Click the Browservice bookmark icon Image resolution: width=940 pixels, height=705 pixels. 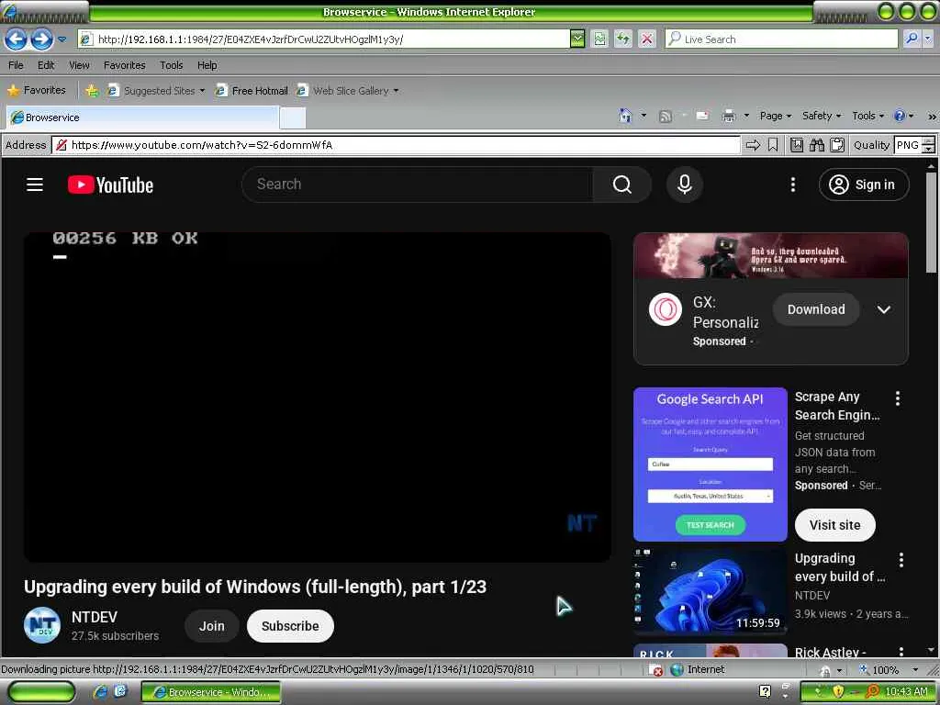coord(773,145)
